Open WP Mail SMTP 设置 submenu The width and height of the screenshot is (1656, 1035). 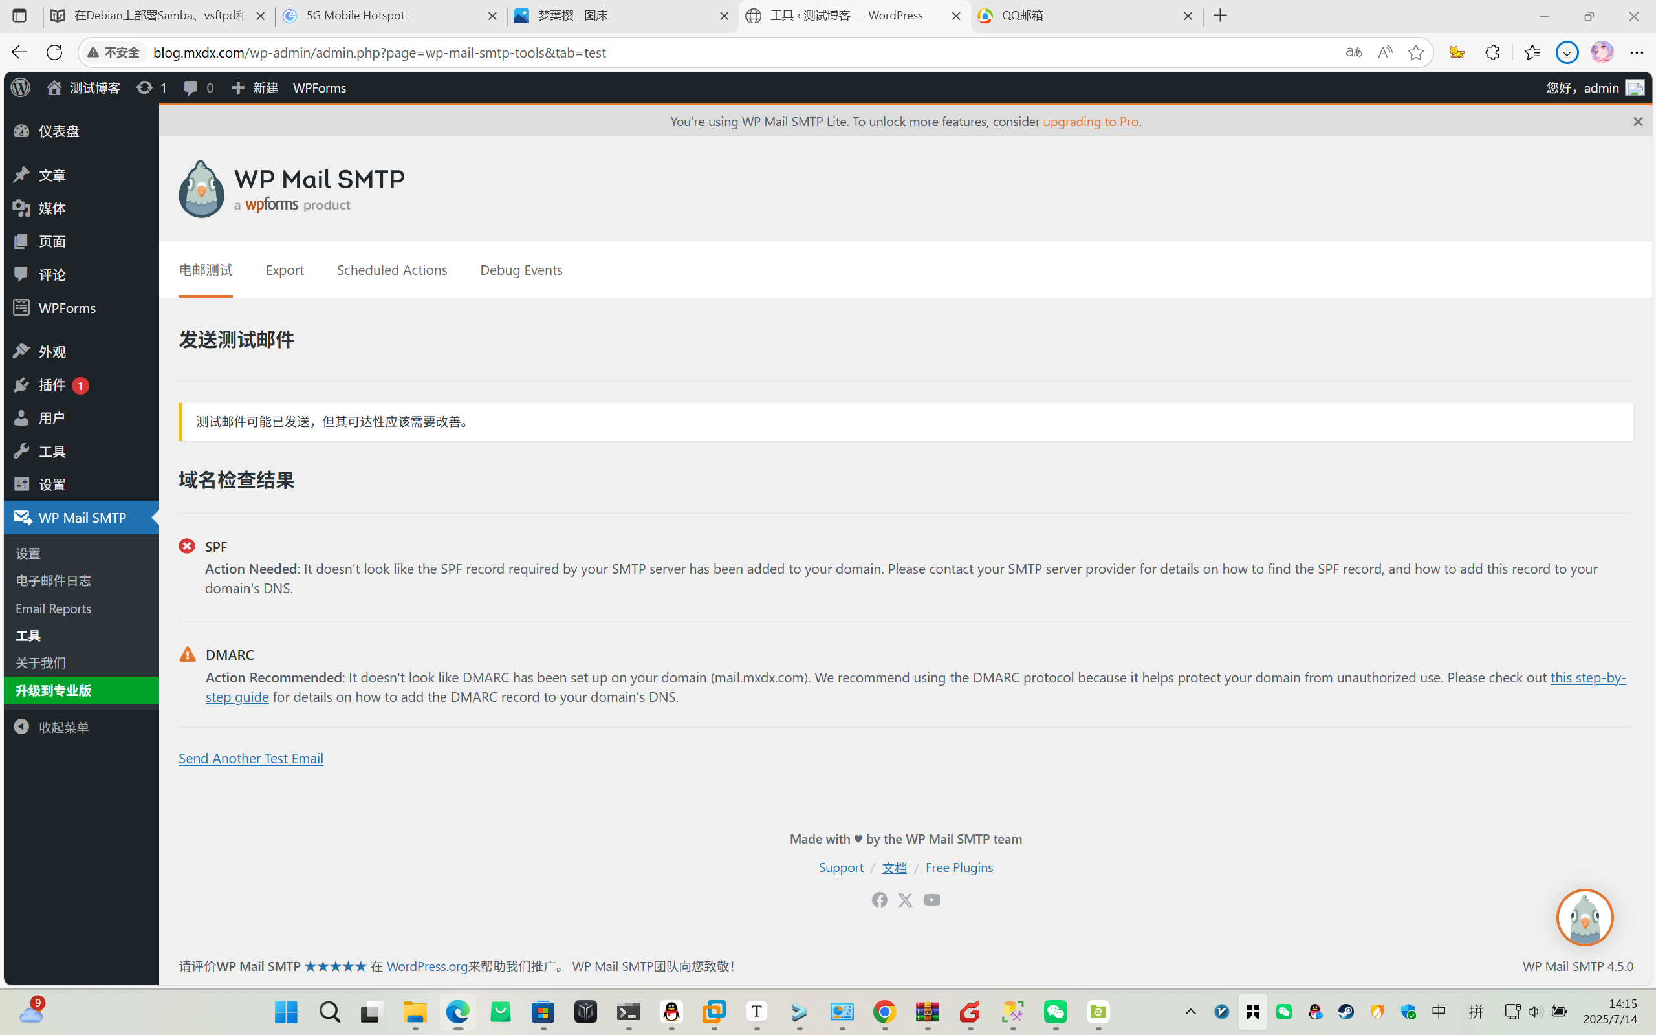(28, 553)
